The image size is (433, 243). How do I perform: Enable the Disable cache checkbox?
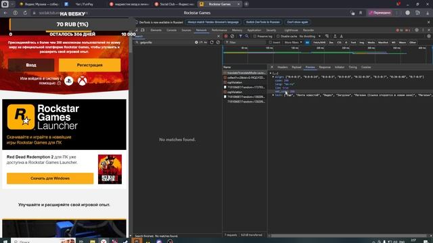(x=278, y=36)
